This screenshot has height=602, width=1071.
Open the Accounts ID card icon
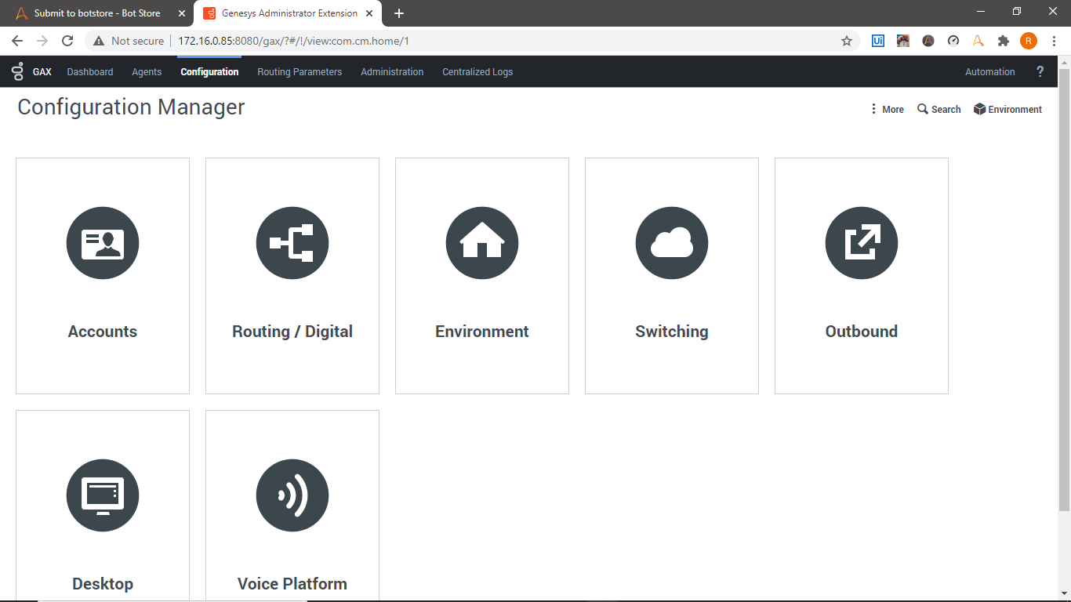tap(103, 243)
